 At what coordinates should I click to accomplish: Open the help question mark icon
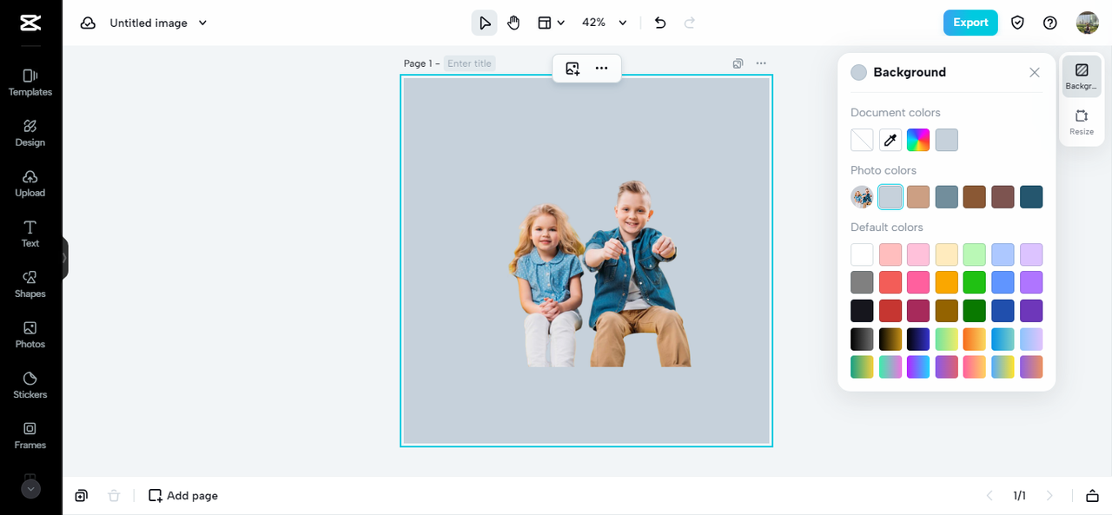coord(1050,23)
